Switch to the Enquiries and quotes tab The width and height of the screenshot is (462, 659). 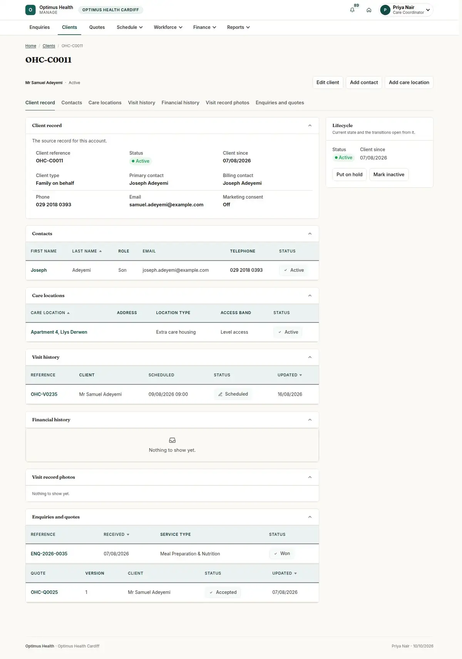(280, 103)
